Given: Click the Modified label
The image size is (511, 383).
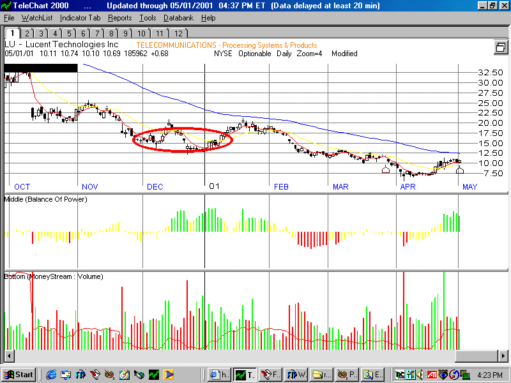Looking at the screenshot, I should point(344,54).
